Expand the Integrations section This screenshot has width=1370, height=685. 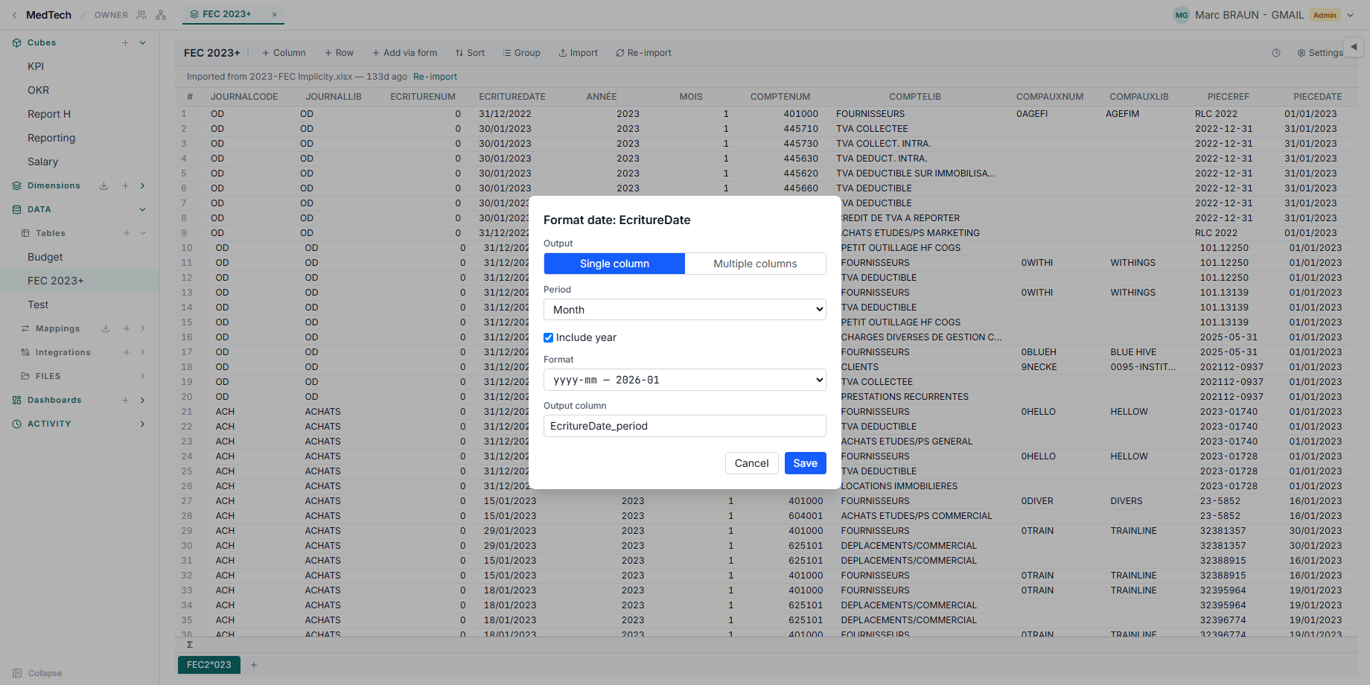[143, 352]
